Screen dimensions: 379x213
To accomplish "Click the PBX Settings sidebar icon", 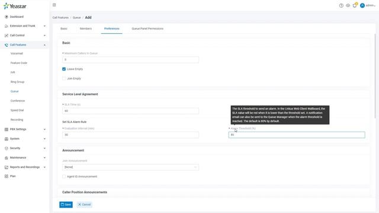I will (7, 130).
